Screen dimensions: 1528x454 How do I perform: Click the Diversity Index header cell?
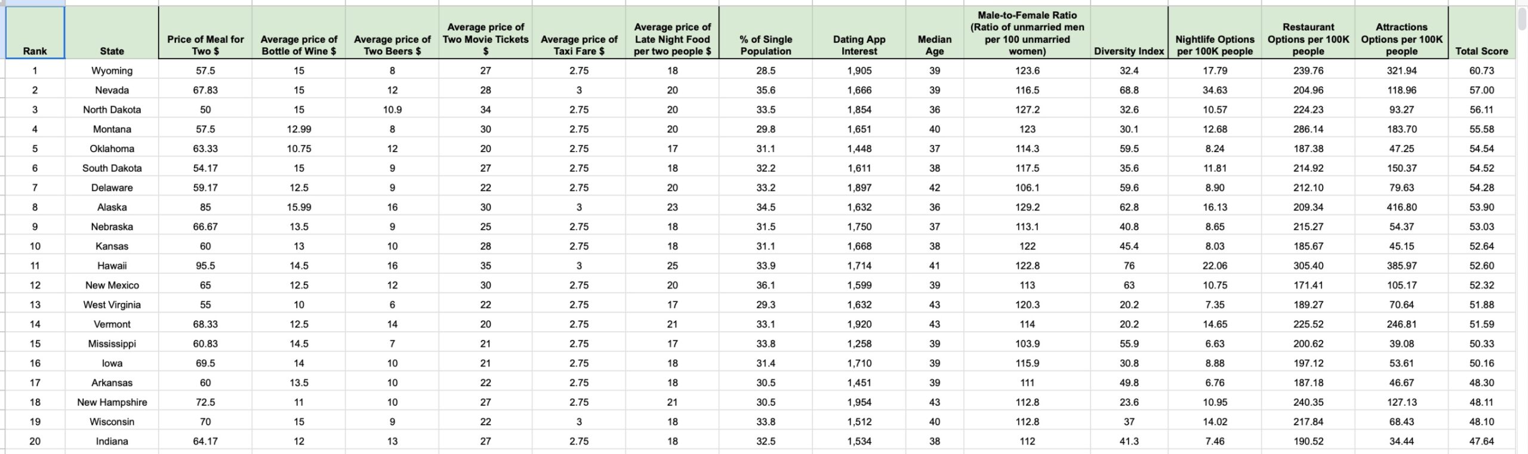click(1129, 33)
